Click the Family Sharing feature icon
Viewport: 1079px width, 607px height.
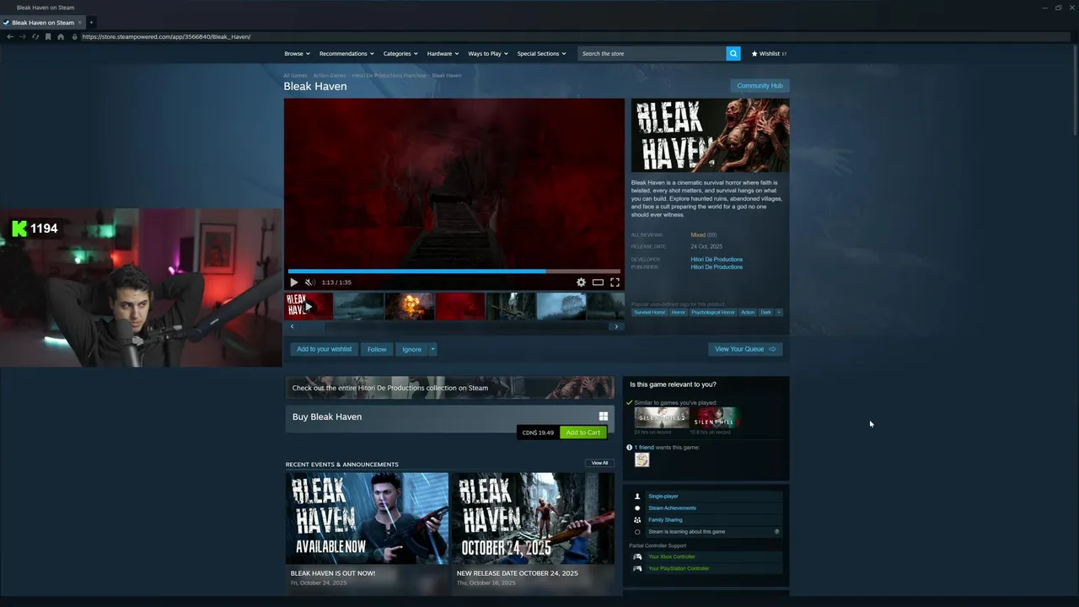tap(637, 520)
